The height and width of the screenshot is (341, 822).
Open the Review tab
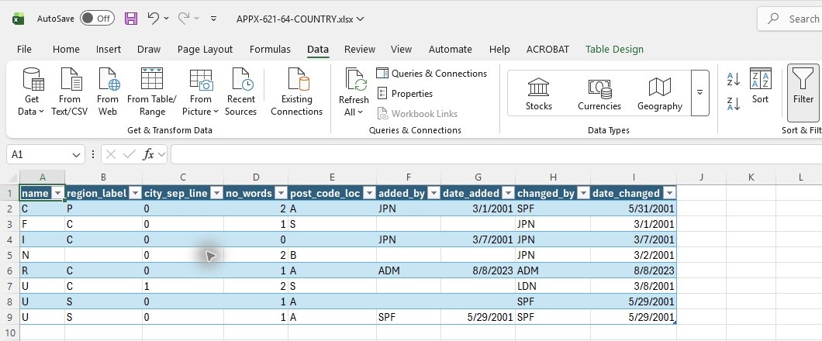pyautogui.click(x=360, y=50)
